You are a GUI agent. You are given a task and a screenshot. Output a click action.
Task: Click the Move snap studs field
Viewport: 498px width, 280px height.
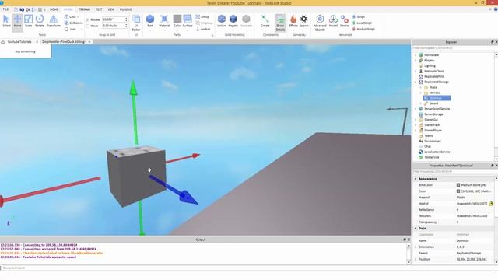coord(115,26)
